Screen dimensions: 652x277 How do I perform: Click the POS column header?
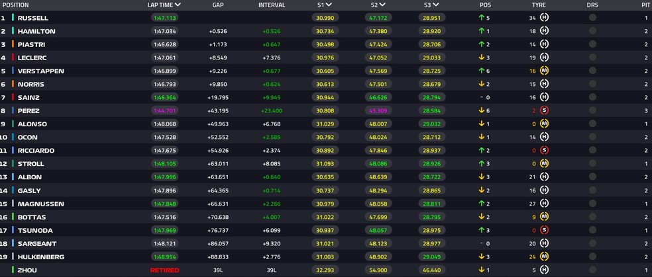pos(485,5)
